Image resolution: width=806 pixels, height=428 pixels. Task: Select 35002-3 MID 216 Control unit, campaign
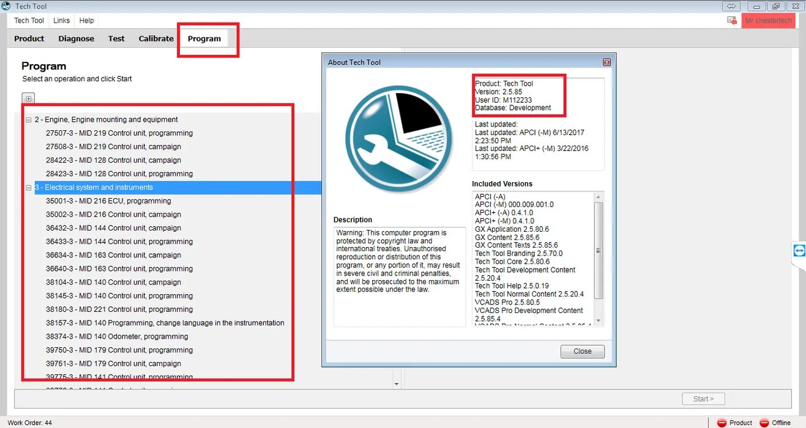pos(113,215)
